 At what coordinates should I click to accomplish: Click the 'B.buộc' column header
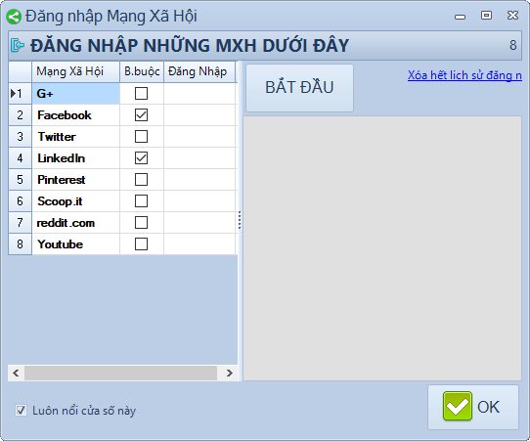coord(142,71)
